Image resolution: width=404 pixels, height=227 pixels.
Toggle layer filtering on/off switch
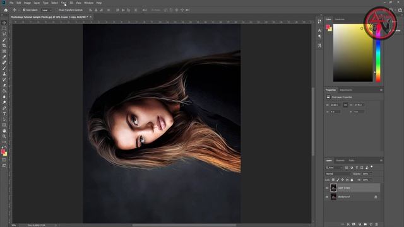point(372,167)
